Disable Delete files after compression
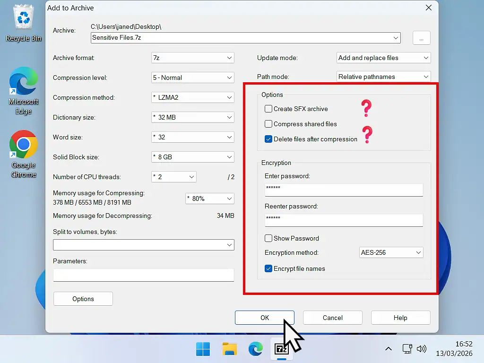484x363 pixels. pos(268,139)
